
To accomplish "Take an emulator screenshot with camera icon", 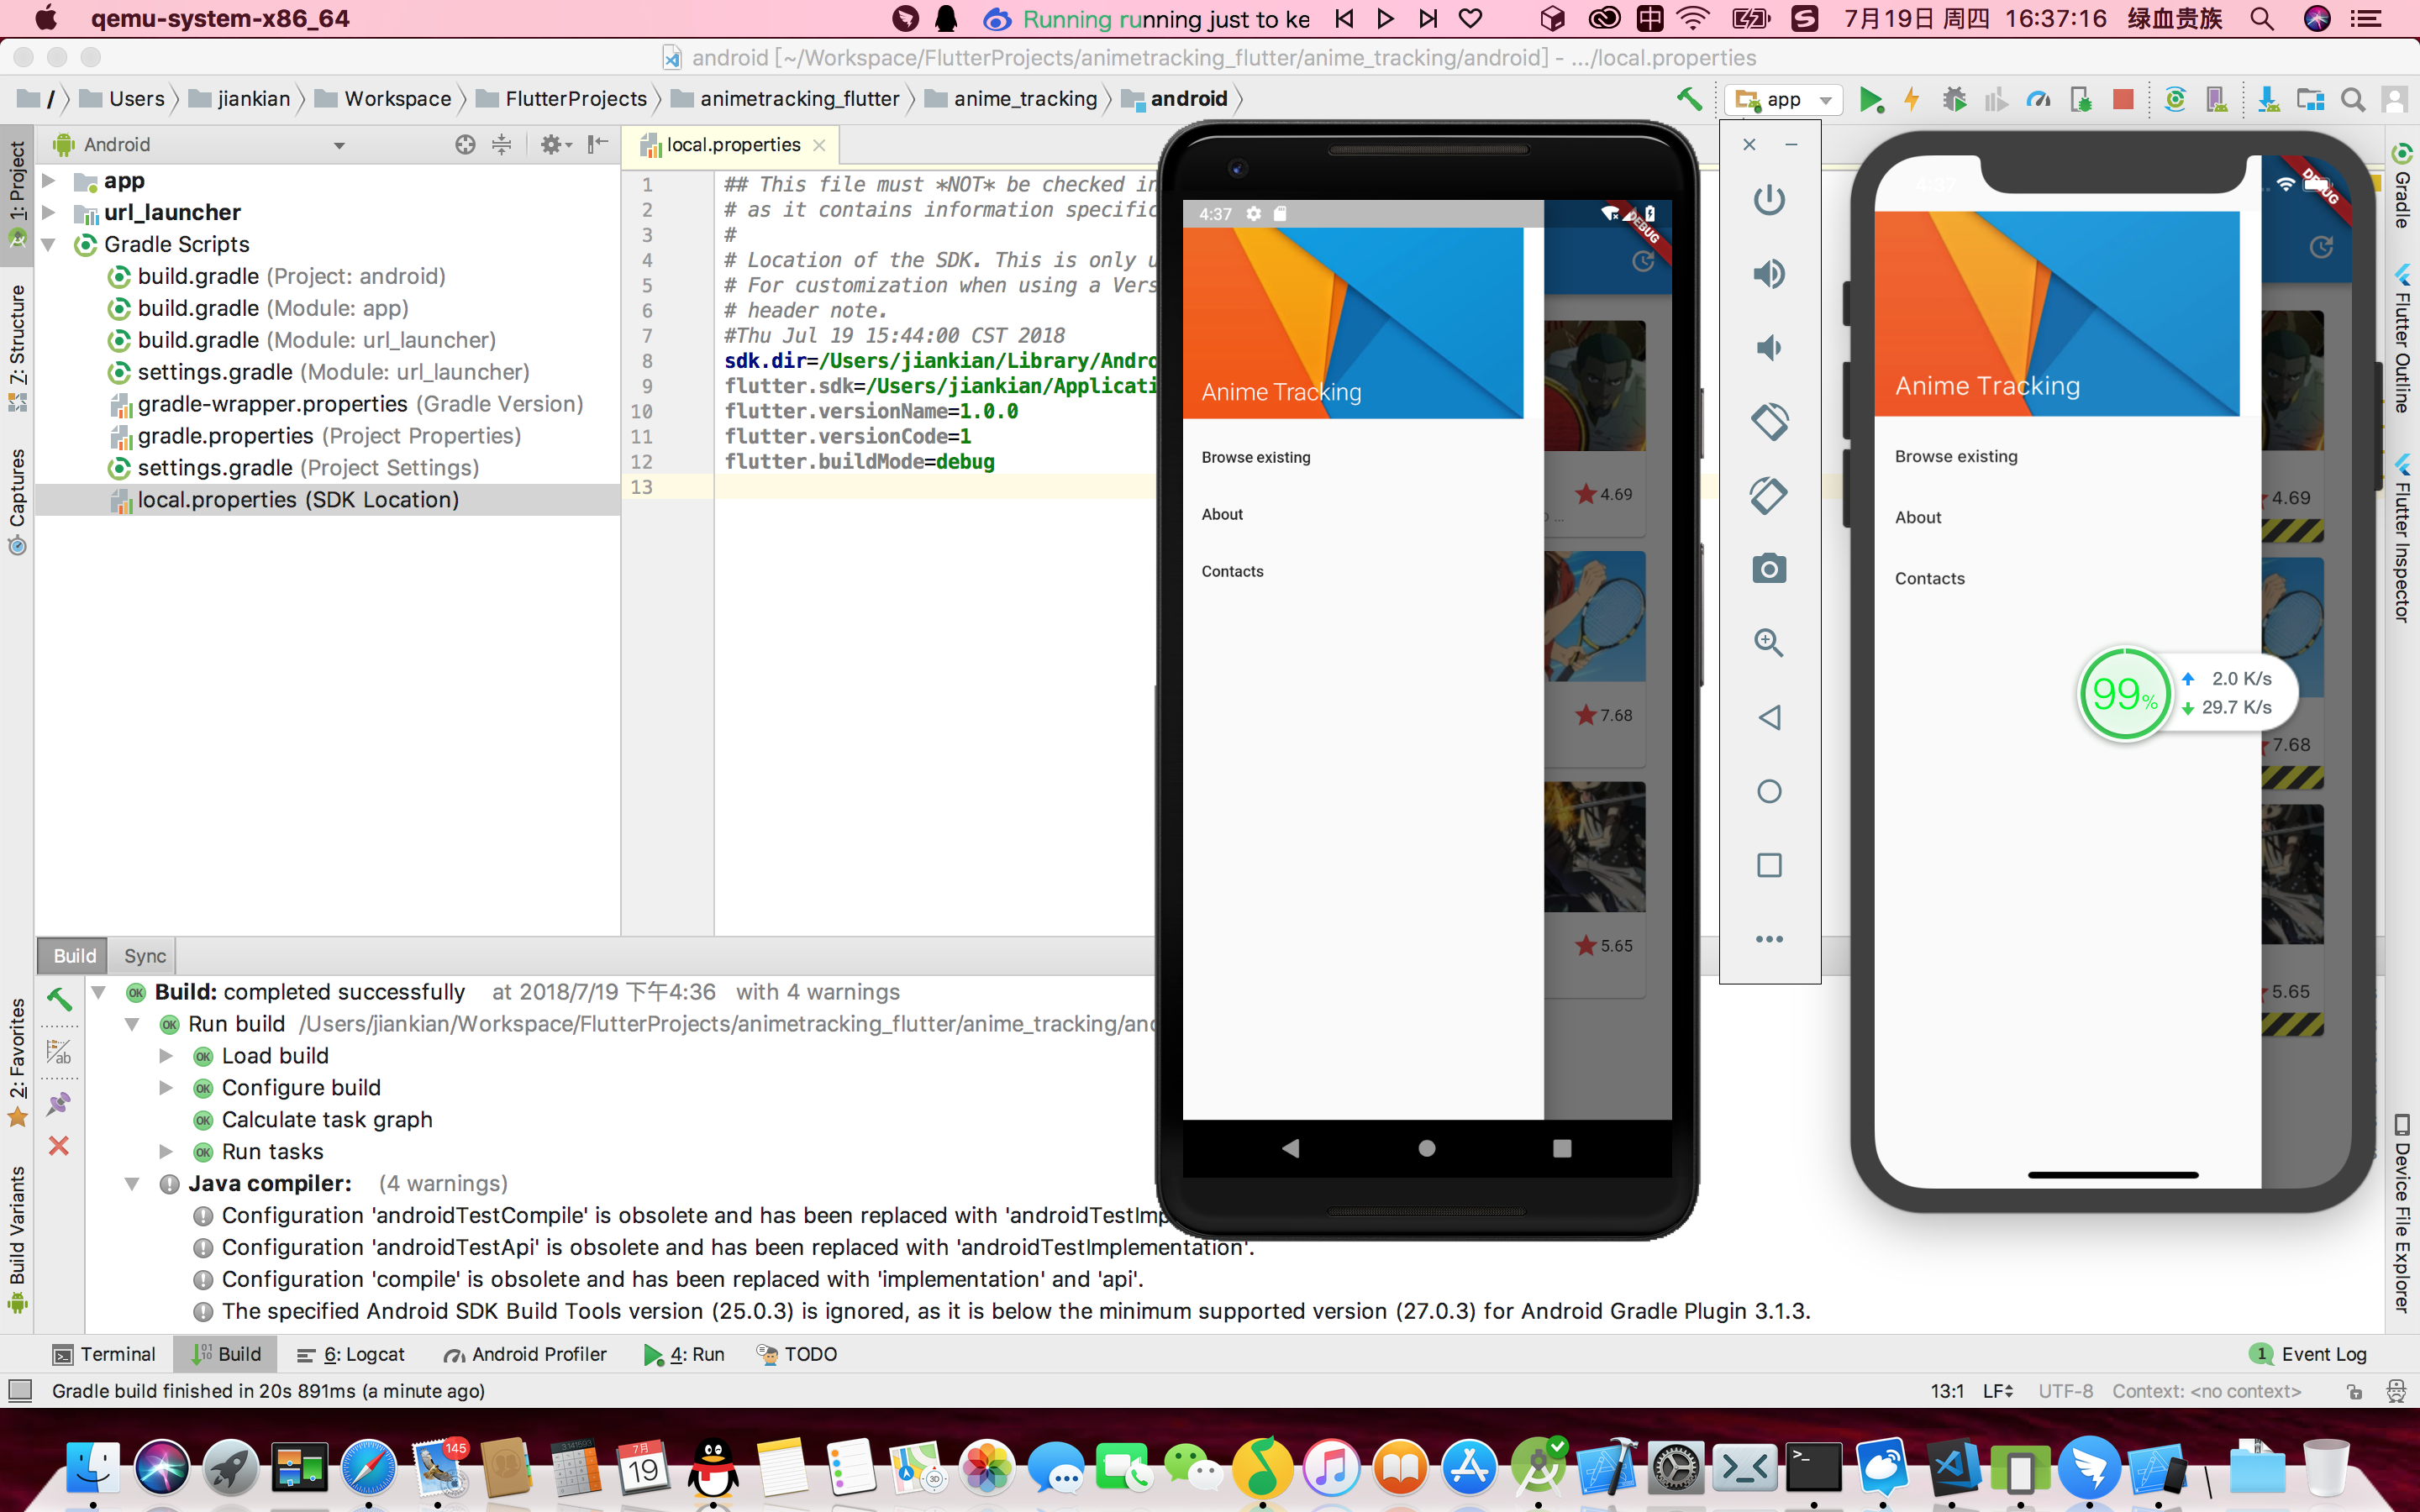I will [x=1768, y=569].
